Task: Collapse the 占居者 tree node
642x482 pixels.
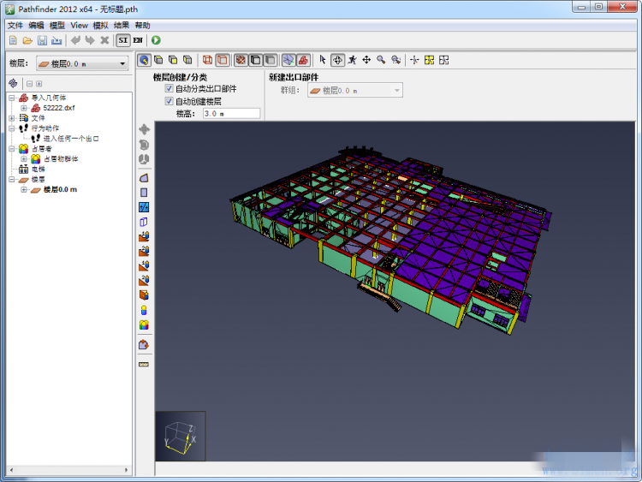Action: [x=12, y=148]
